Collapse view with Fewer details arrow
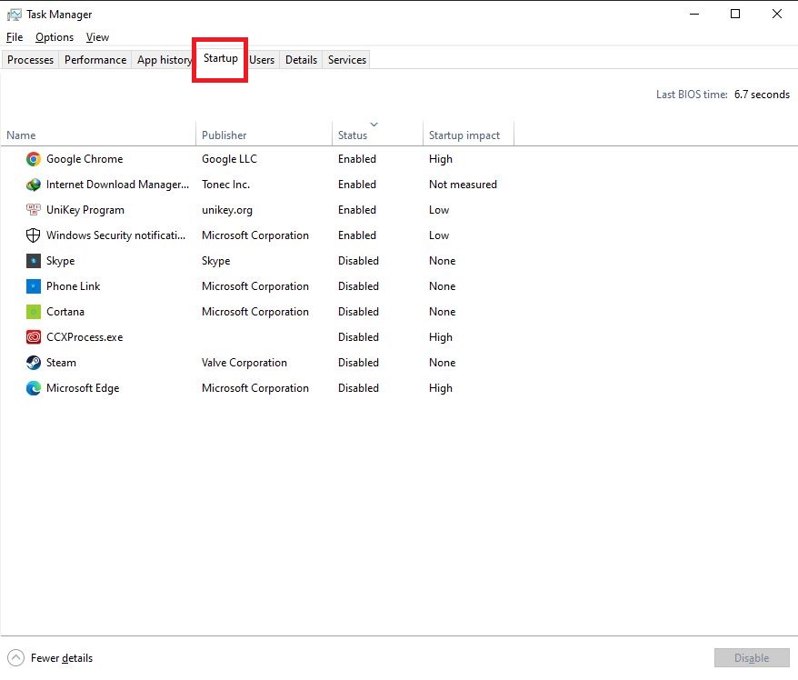 click(15, 657)
